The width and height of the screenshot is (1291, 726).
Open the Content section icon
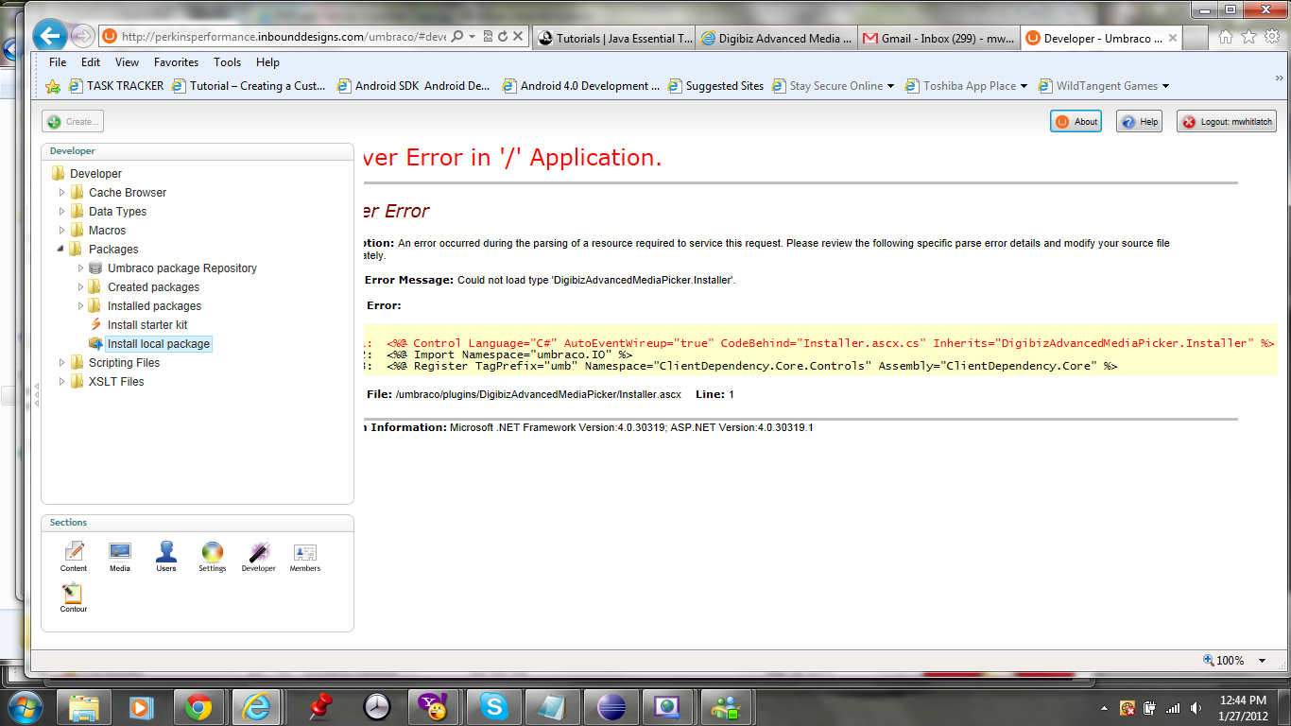[74, 556]
